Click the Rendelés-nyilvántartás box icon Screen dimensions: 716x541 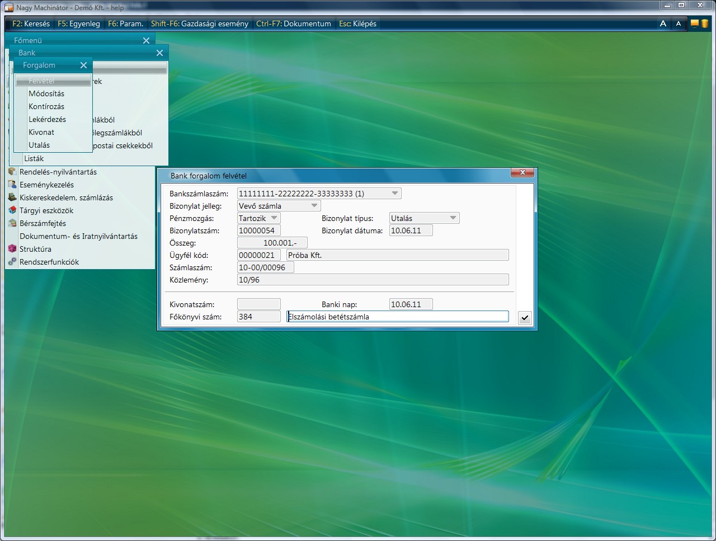pos(12,172)
